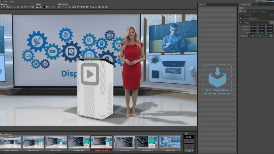Open the Help menu
Viewport: 274px width, 154px height.
click(12, 1)
